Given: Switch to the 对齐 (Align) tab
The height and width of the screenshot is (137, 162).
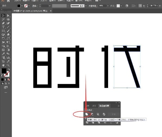Looking at the screenshot, I should (x=94, y=106).
